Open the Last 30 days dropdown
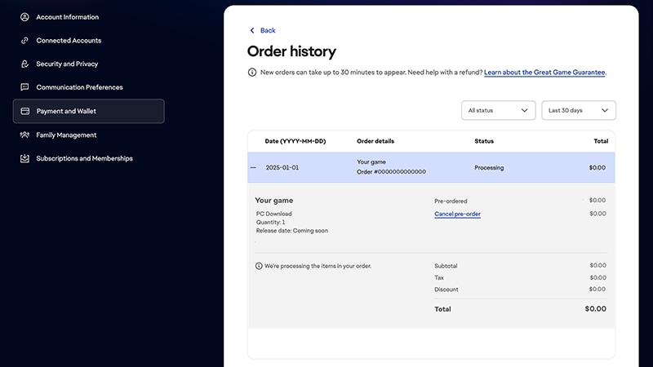Image resolution: width=653 pixels, height=367 pixels. click(579, 110)
